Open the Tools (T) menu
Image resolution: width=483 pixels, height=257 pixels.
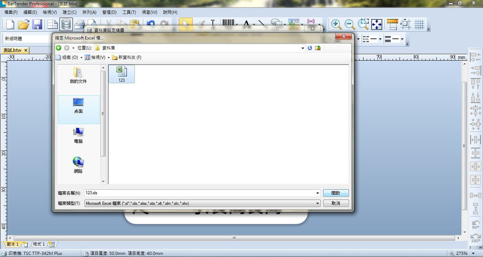coord(129,12)
